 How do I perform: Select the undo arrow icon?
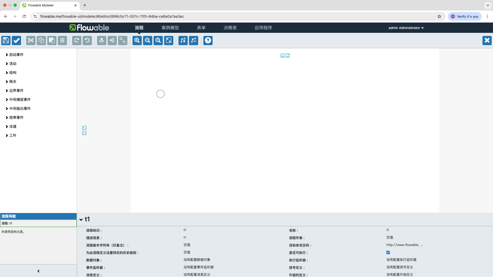pyautogui.click(x=87, y=41)
